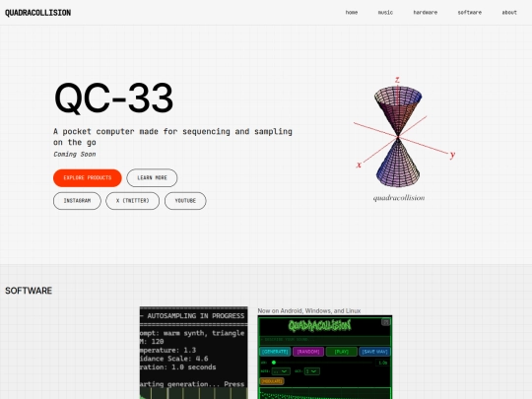Click the green [PLAY] button
Image resolution: width=532 pixels, height=399 pixels.
point(341,352)
